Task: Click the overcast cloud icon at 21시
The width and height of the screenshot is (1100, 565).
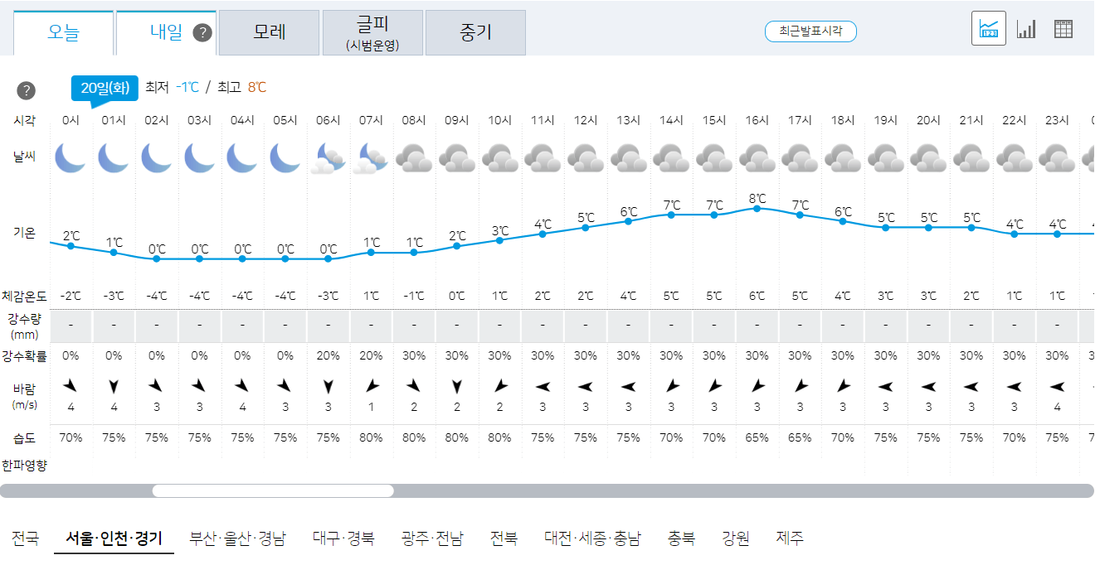Action: tap(971, 157)
